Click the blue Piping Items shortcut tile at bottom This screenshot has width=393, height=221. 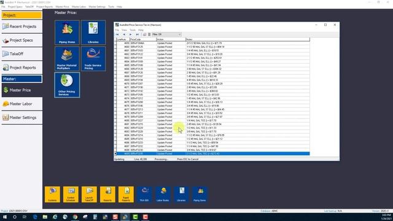[200, 194]
